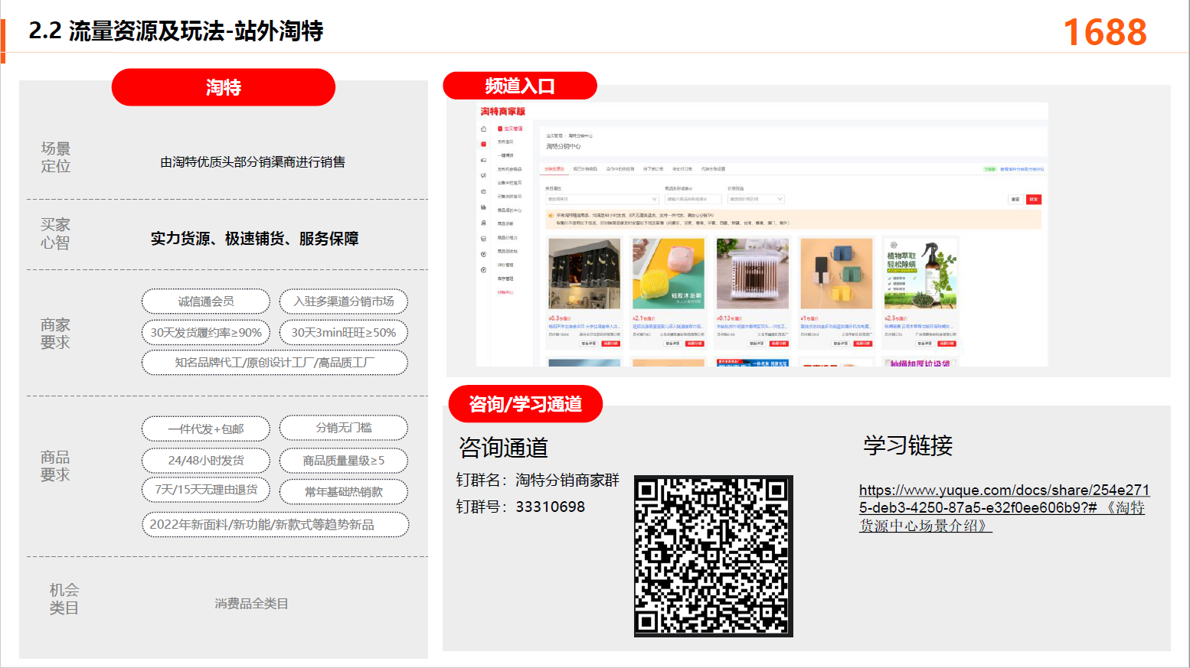Click view-details button on ¥1 product
Image resolution: width=1190 pixels, height=668 pixels.
841,344
